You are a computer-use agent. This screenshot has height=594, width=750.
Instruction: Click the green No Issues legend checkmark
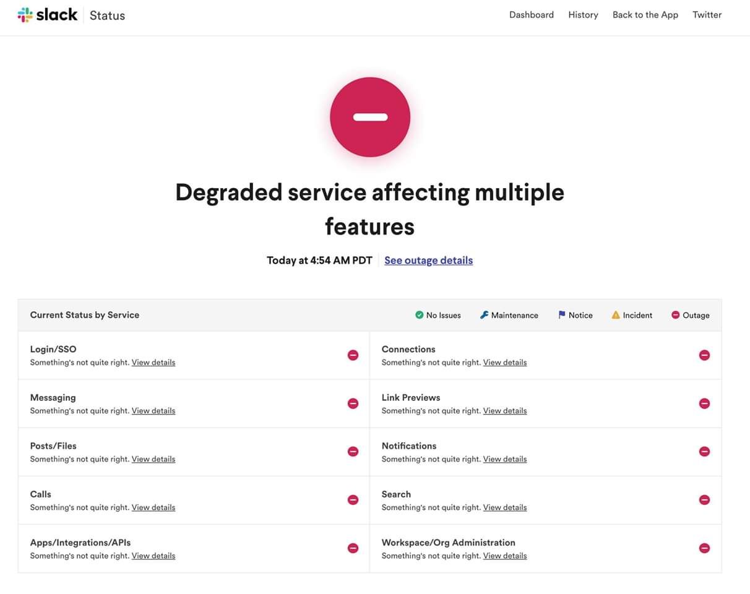click(x=419, y=315)
